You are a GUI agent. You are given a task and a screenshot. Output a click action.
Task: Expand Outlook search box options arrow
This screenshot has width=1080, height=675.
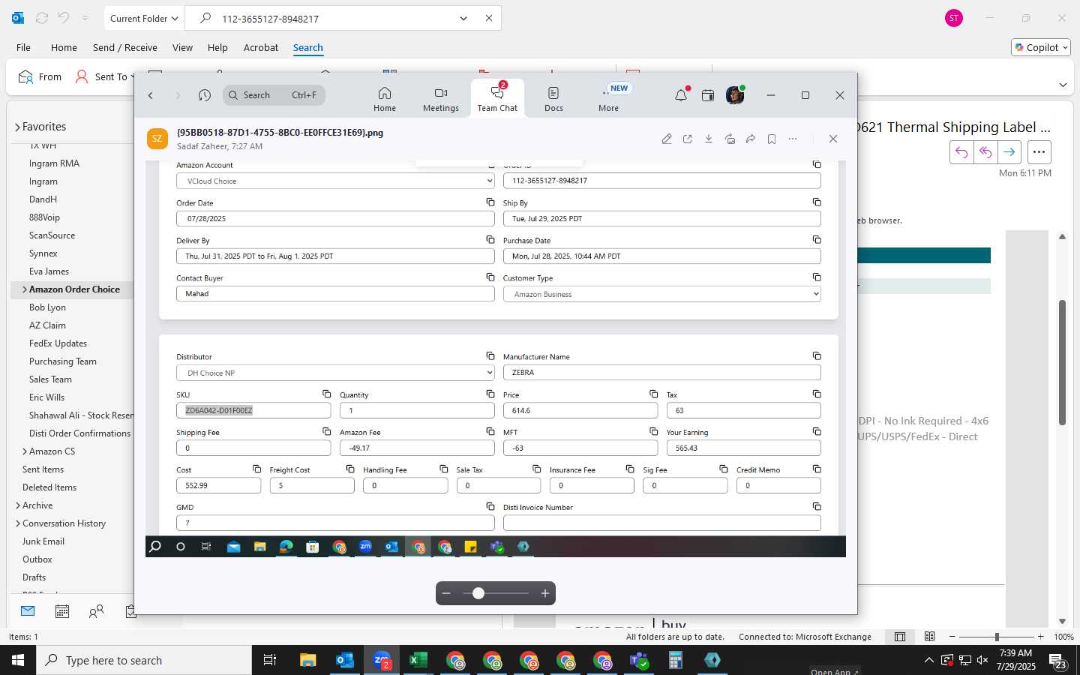[463, 18]
